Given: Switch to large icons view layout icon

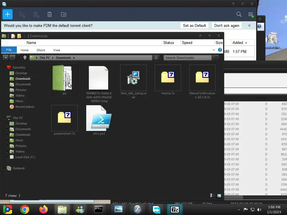Looking at the screenshot, I should (x=219, y=196).
